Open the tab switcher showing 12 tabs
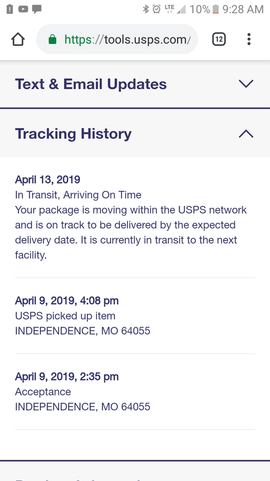 [219, 39]
